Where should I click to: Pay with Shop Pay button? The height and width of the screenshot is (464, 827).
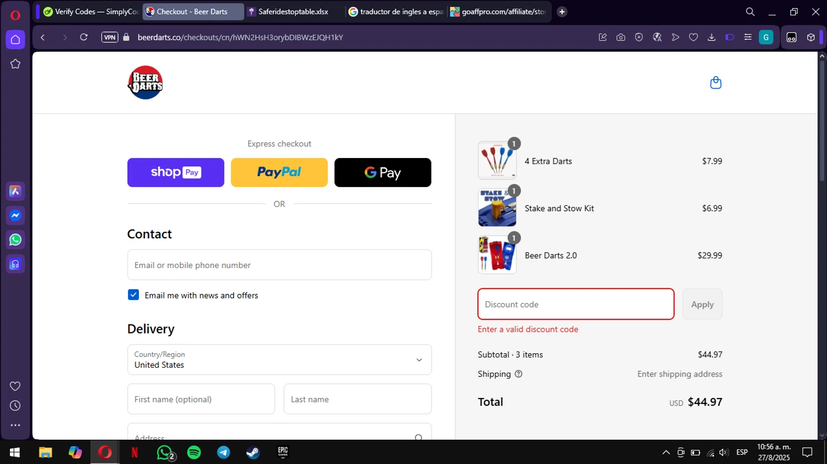coord(176,172)
